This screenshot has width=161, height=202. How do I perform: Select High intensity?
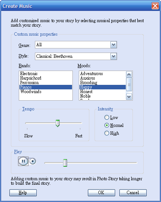(111, 133)
